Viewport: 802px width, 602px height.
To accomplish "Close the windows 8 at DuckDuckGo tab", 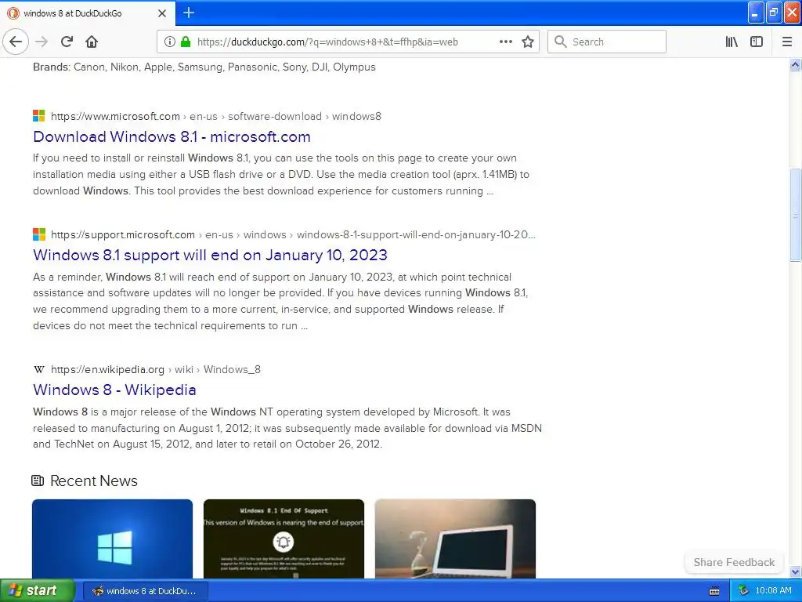I will (x=162, y=13).
